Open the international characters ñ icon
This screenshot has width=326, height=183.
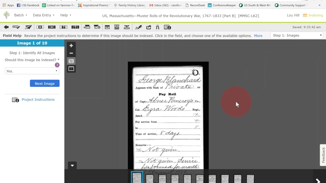coord(157,27)
